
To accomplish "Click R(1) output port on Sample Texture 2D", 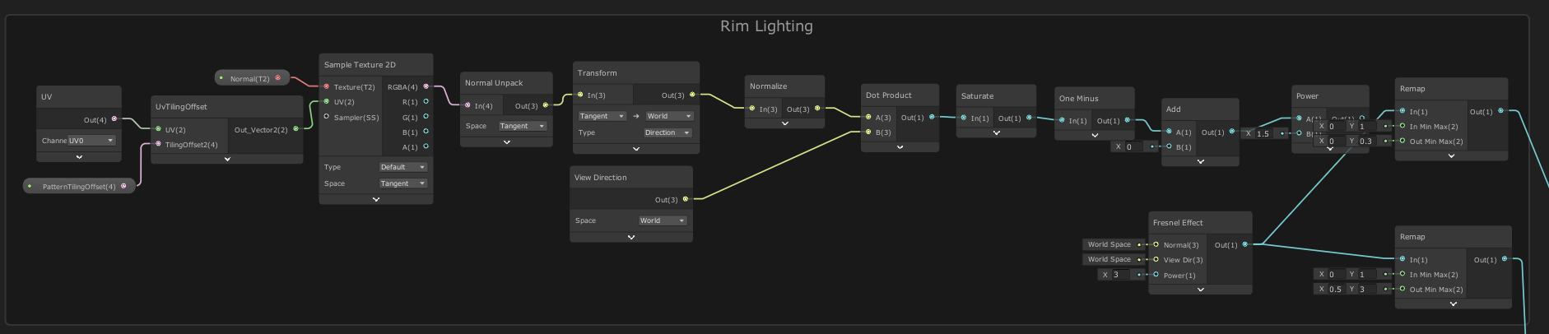I will 426,101.
